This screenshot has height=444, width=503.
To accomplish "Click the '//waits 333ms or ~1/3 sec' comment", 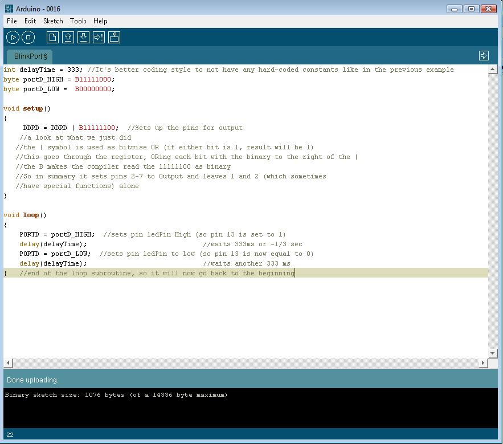I will [252, 244].
